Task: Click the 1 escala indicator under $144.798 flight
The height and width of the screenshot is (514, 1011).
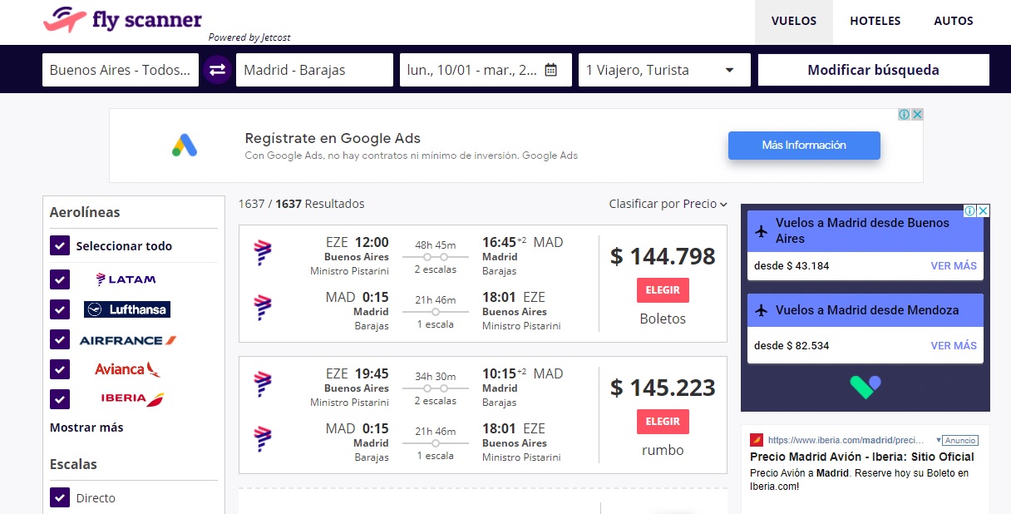Action: click(436, 324)
